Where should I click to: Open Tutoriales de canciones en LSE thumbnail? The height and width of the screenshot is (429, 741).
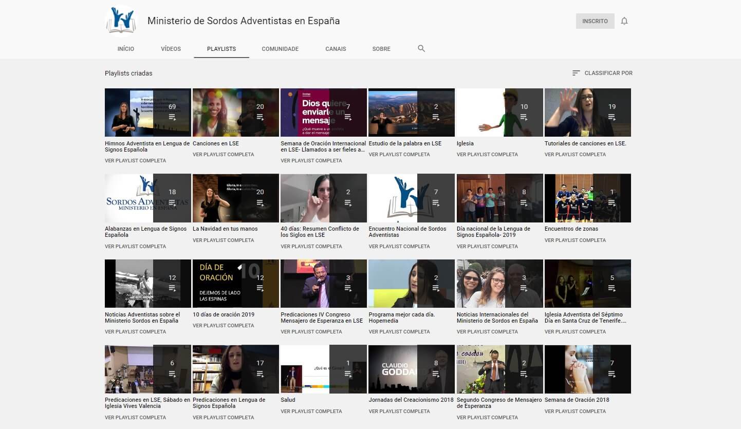[x=587, y=113]
